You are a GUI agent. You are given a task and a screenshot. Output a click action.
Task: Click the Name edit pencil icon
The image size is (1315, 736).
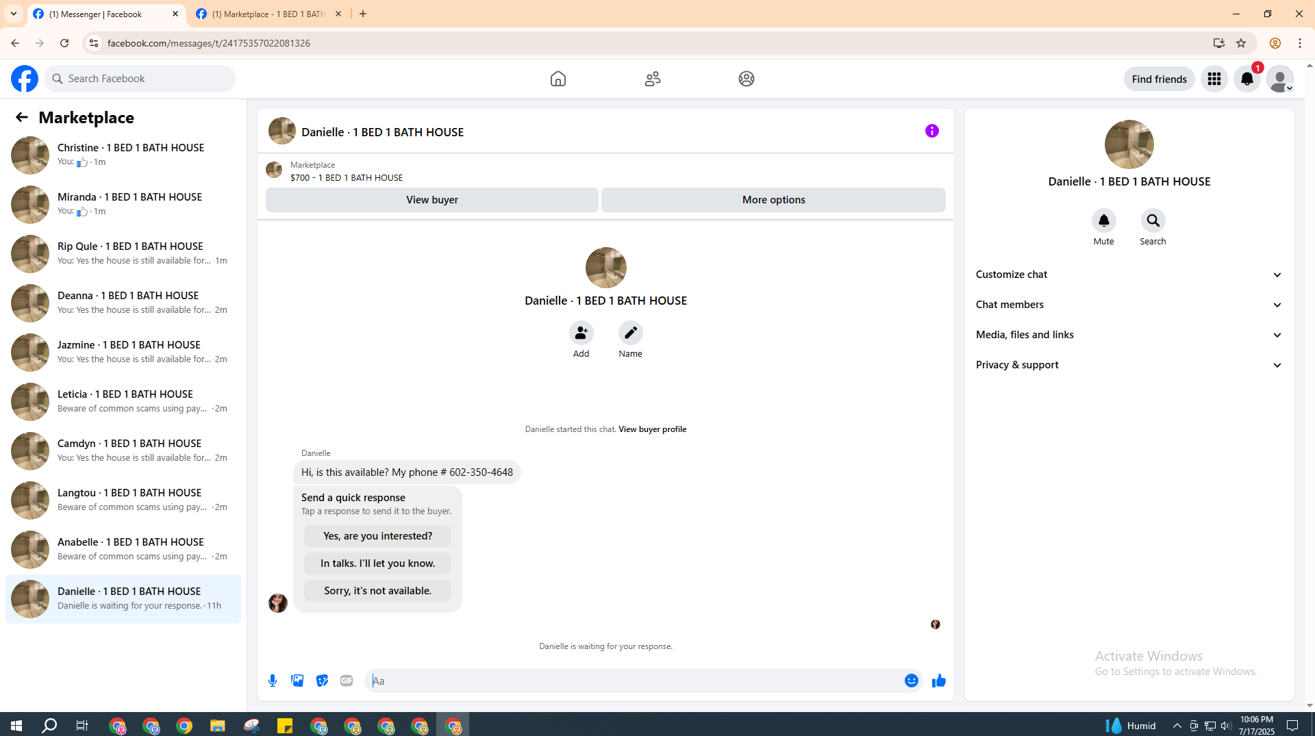pos(631,333)
